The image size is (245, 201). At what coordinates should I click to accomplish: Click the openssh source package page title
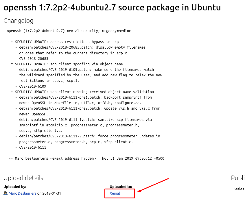click(112, 8)
